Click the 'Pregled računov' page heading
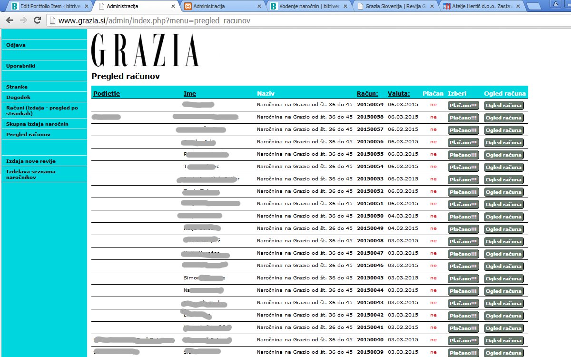The image size is (571, 357). [x=126, y=76]
